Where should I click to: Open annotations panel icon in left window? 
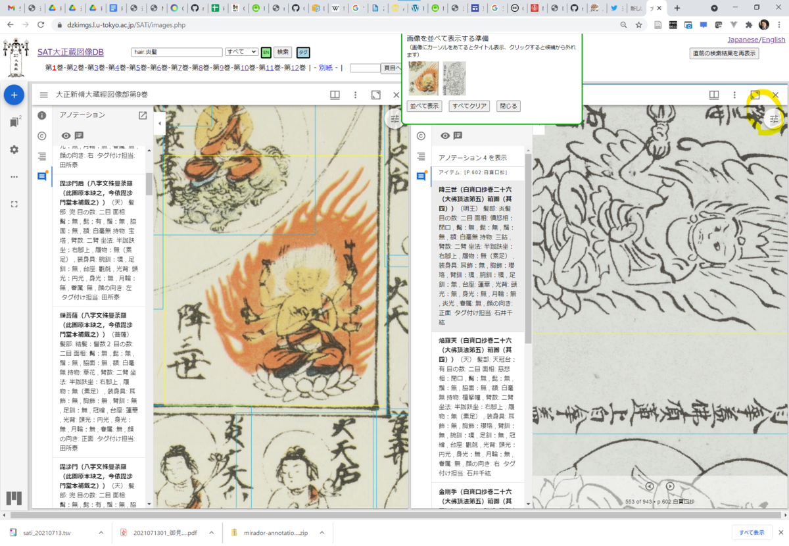coord(42,176)
